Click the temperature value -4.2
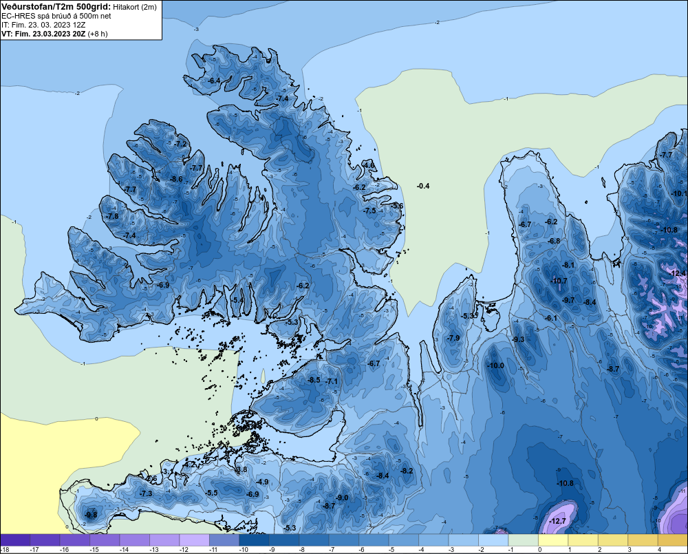The height and width of the screenshot is (554, 688). 189,465
